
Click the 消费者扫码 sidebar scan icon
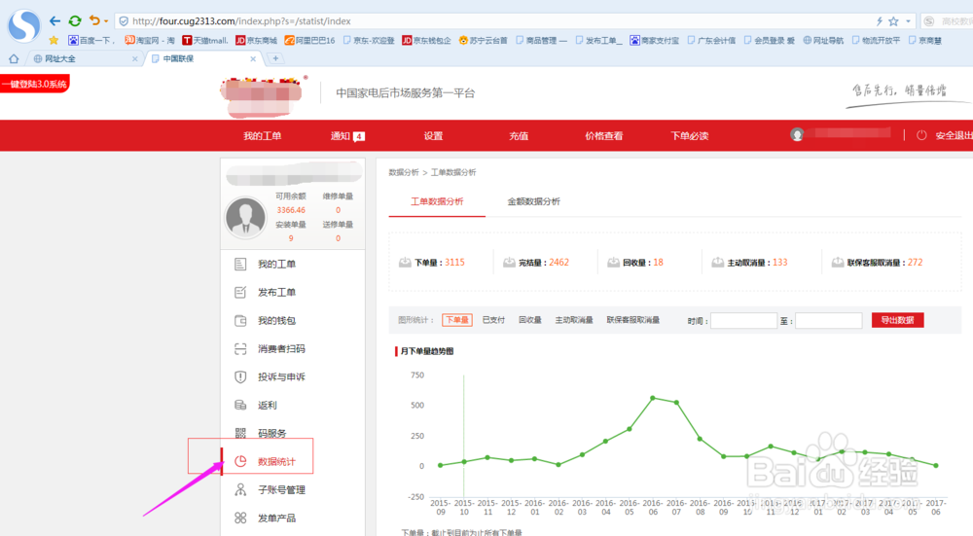pyautogui.click(x=240, y=348)
